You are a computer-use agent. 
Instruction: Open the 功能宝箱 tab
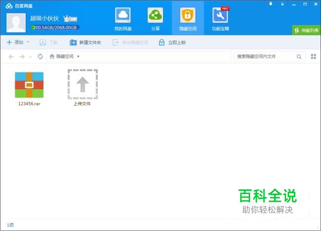(x=220, y=19)
